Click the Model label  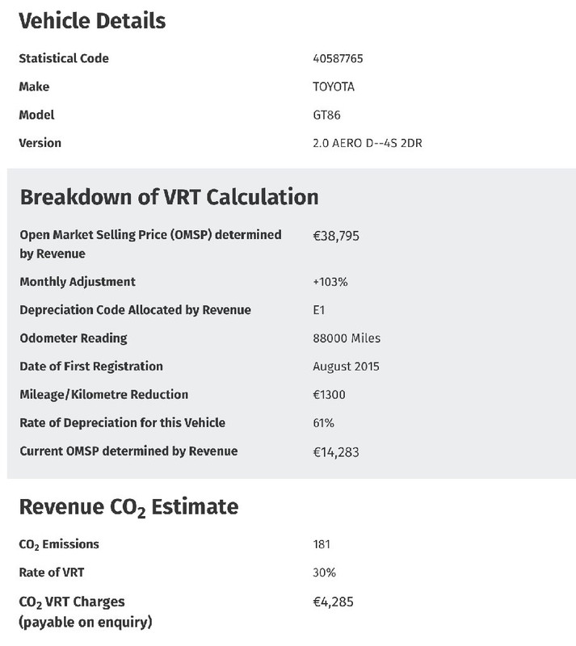tap(36, 115)
